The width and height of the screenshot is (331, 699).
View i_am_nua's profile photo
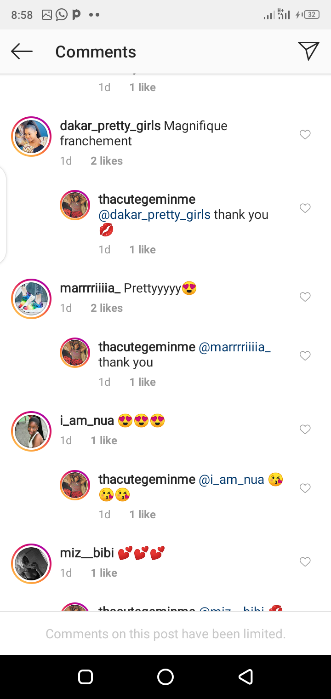31,431
